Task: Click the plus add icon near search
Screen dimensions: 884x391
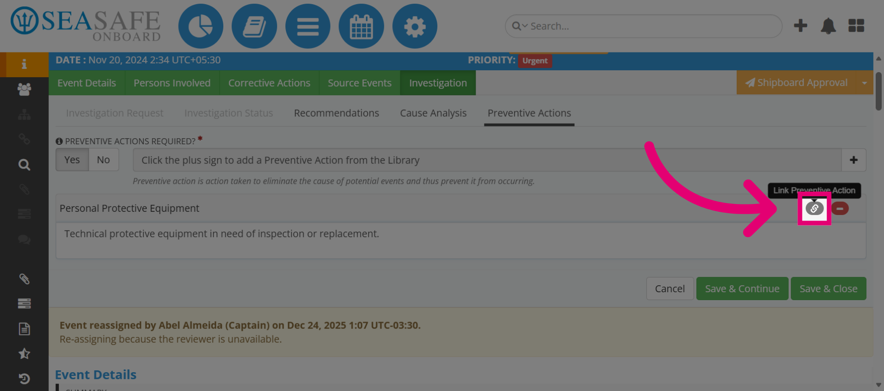Action: 800,26
